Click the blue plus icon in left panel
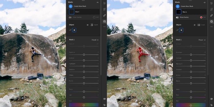The height and width of the screenshot is (107, 214). click(x=70, y=6)
